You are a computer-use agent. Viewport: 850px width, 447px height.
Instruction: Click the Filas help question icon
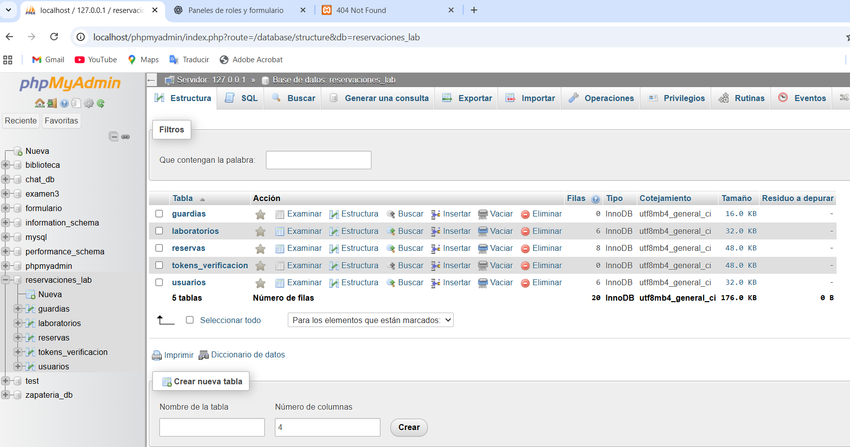[595, 199]
